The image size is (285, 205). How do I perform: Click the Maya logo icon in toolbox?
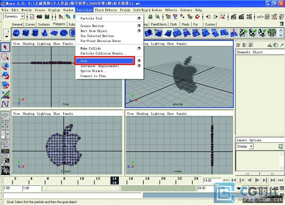5,170
